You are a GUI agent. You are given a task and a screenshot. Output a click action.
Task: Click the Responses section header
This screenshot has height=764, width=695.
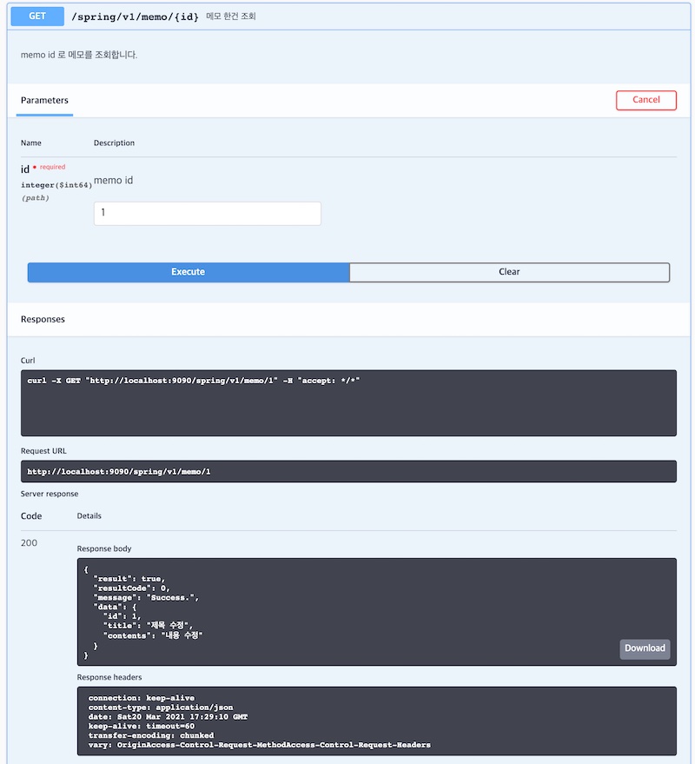pos(43,319)
